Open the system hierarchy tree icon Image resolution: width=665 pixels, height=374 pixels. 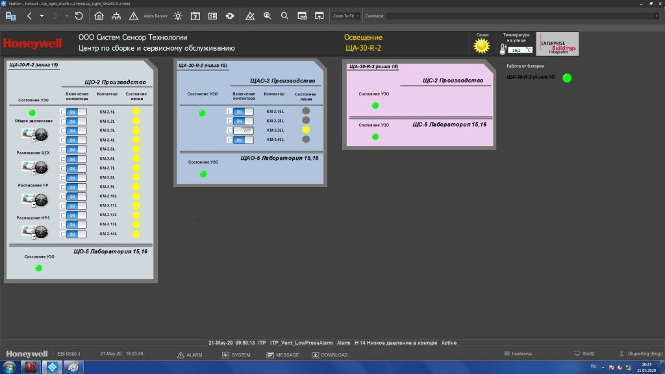click(x=116, y=16)
